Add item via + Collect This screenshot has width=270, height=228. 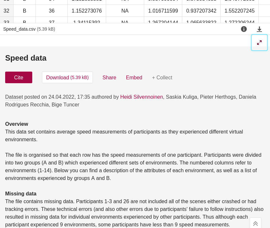(x=162, y=77)
